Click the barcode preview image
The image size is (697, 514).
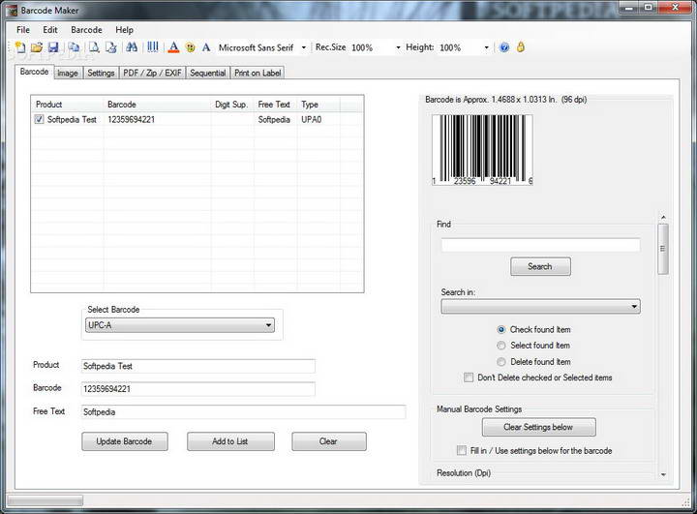click(482, 150)
